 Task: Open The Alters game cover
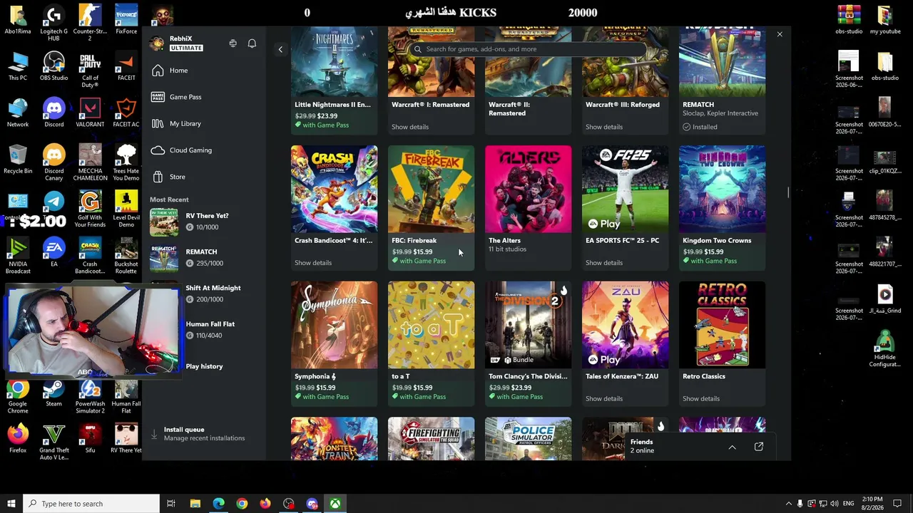(528, 189)
